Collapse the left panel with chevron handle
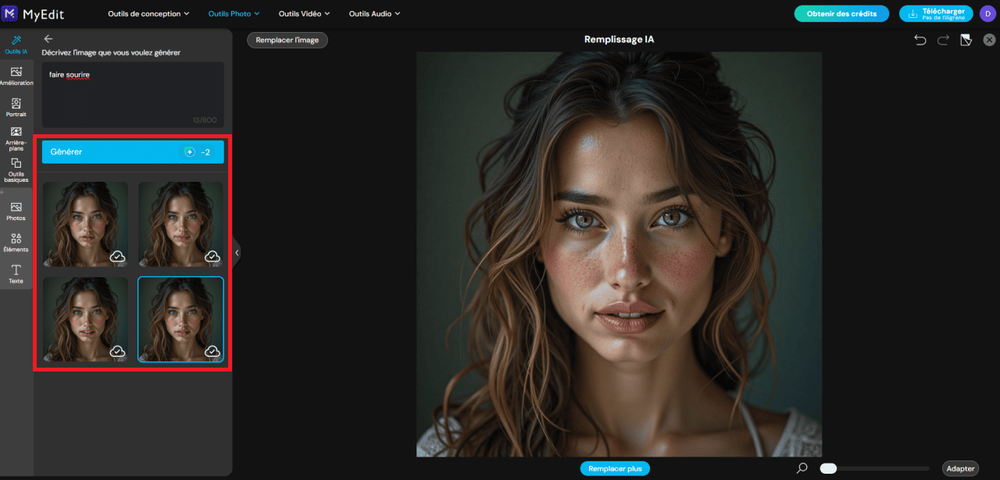This screenshot has height=480, width=1000. [237, 252]
